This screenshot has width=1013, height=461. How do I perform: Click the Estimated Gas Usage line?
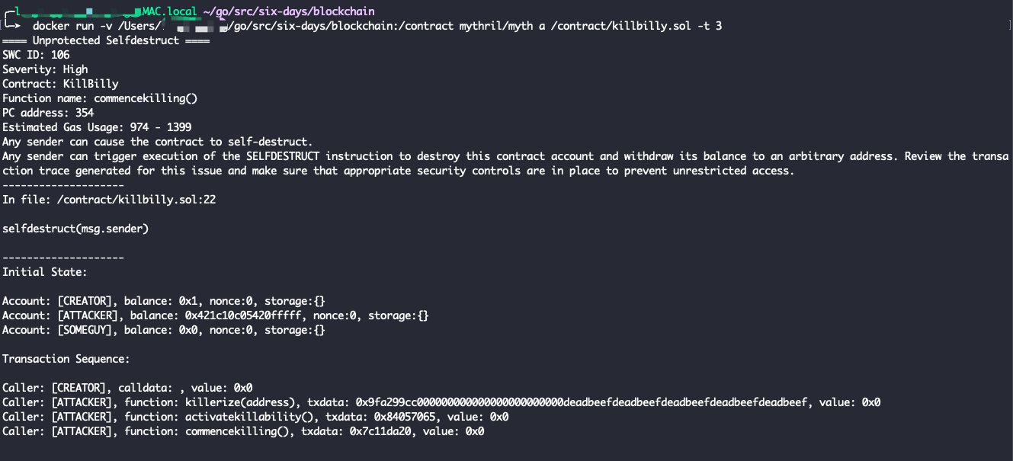pyautogui.click(x=97, y=127)
